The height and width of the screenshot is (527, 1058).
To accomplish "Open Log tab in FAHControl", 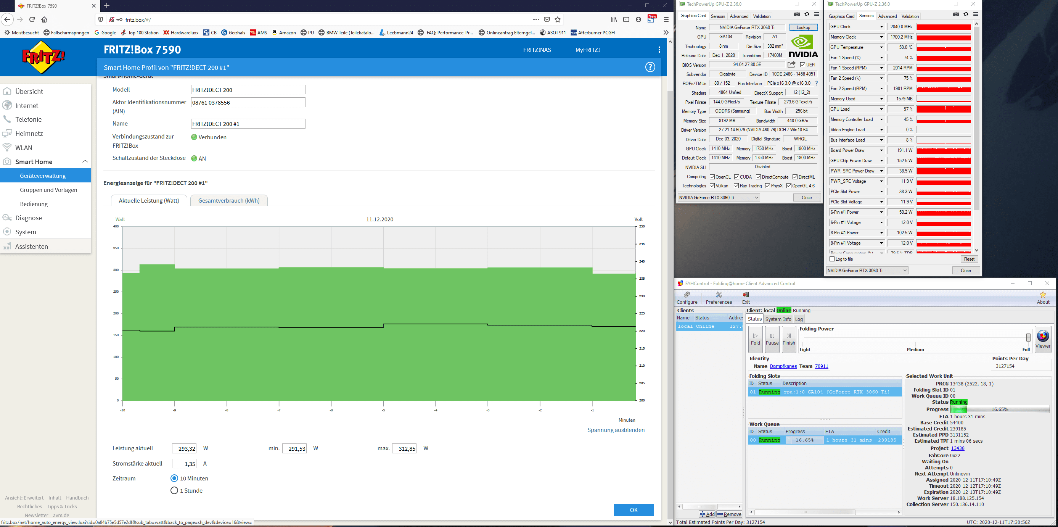I will (x=798, y=319).
